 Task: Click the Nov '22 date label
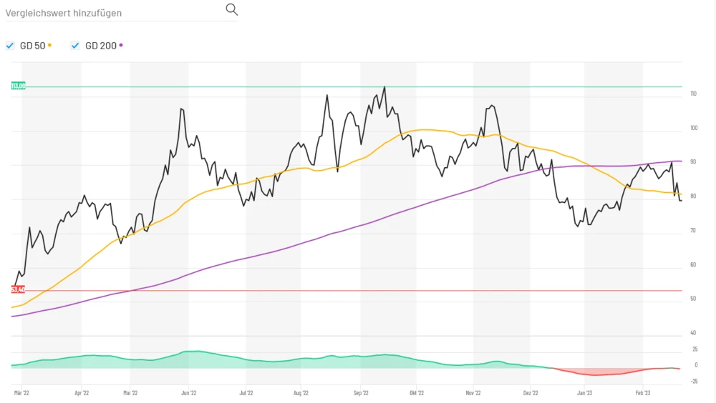coord(473,392)
